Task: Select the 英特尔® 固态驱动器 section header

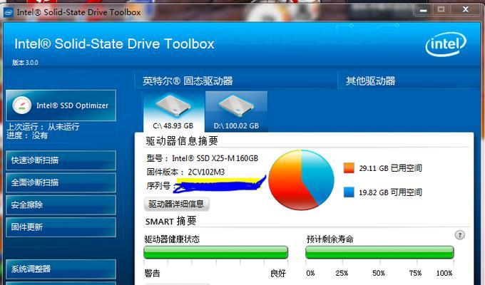Action: click(x=188, y=81)
